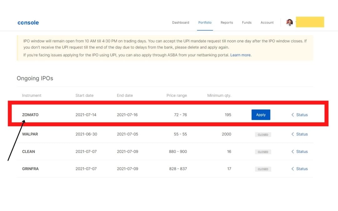
Task: Click the Start date column header
Action: tap(84, 95)
